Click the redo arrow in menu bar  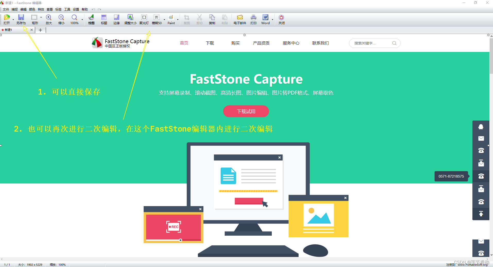point(99,10)
